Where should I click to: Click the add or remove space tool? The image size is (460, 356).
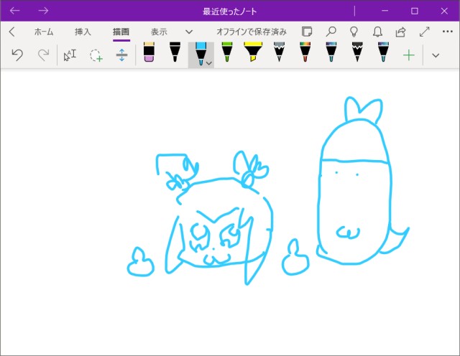pos(121,55)
